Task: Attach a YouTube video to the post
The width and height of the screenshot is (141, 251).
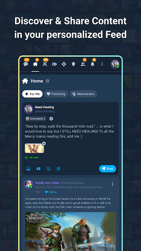Action: click(x=39, y=168)
